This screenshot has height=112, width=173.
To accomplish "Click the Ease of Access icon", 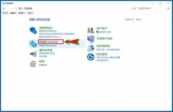I will (x=90, y=57).
